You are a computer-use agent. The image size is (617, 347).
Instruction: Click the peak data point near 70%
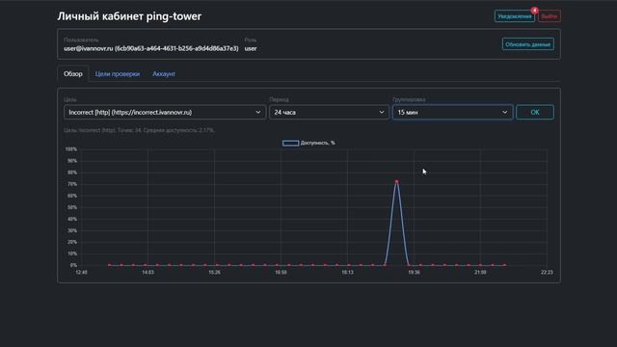coord(396,182)
